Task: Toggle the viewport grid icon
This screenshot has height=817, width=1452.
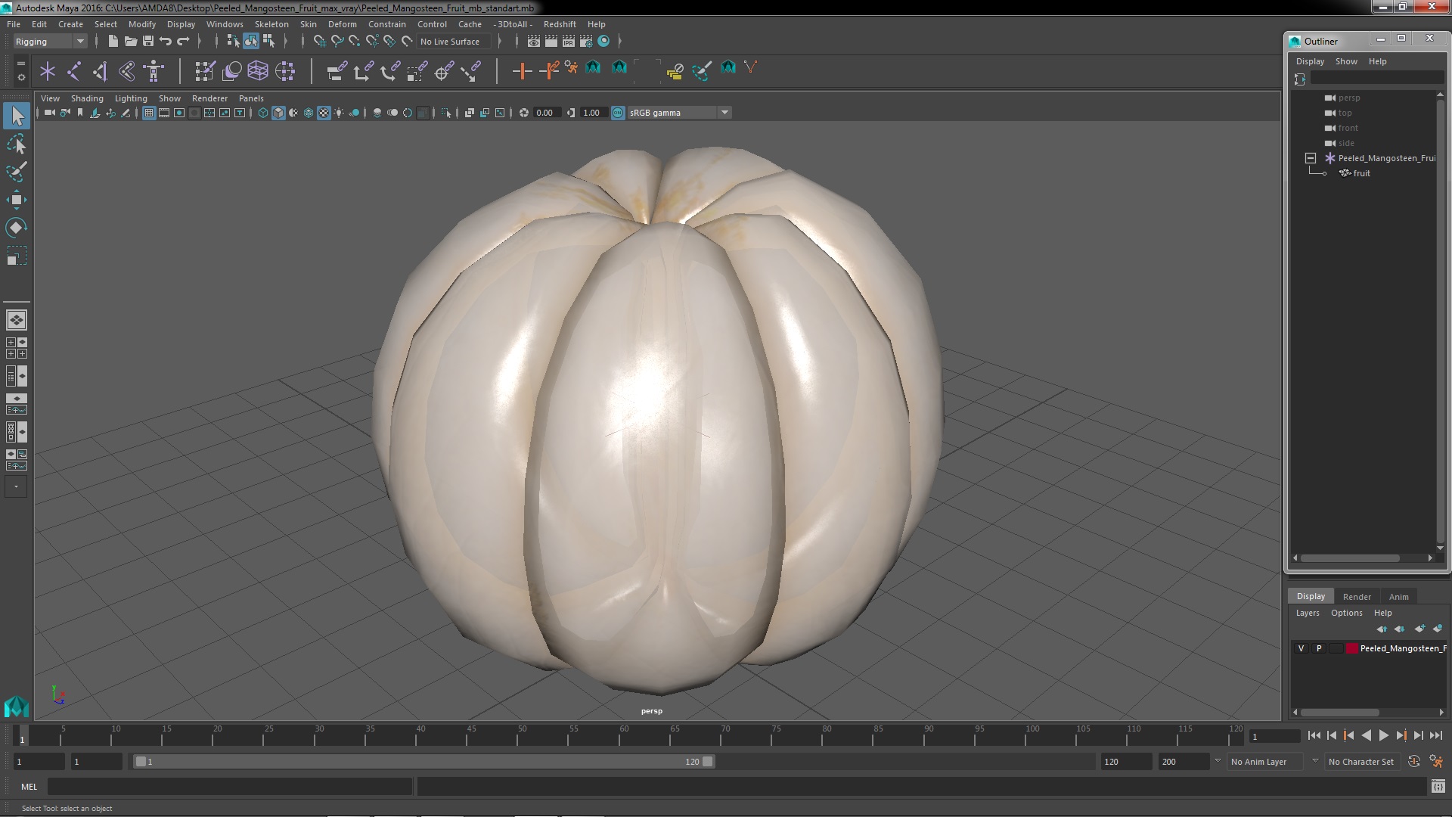Action: (x=149, y=113)
